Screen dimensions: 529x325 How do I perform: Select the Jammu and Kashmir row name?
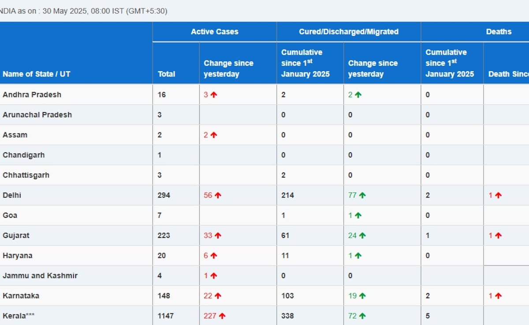tap(40, 276)
